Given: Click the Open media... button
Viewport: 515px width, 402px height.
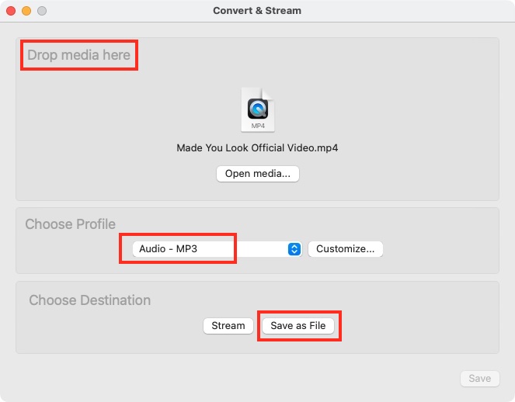Looking at the screenshot, I should [x=258, y=174].
